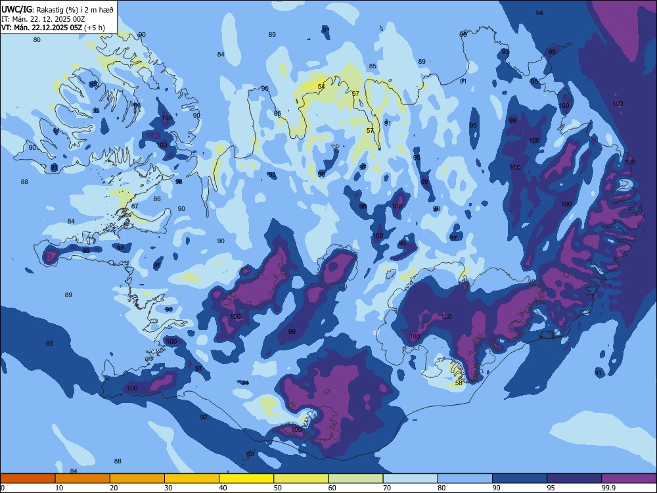Click the legend tick label 95
Screen dimensions: 657x493
[551, 488]
